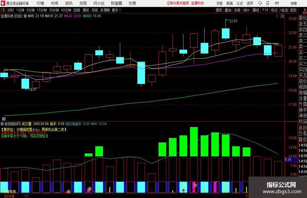Screen dimensions: 307x198
Task: Click the 换手: 8.58 readout
Action: click(57, 124)
